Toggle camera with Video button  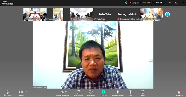[x=21, y=93]
